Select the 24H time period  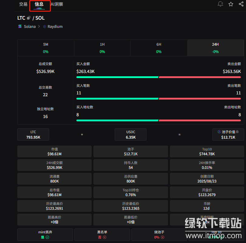click(215, 48)
